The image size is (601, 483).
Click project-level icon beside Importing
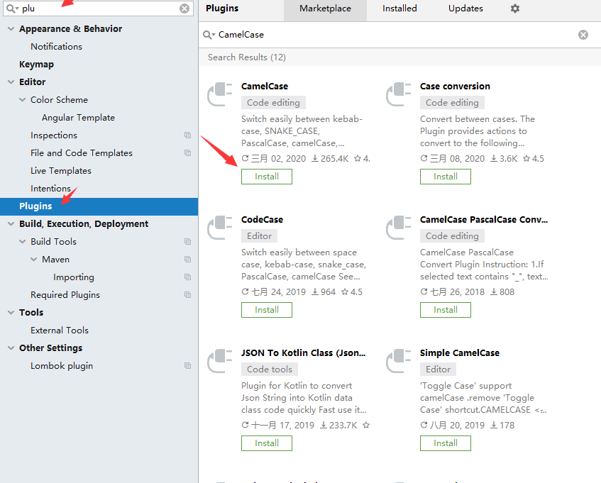click(187, 277)
